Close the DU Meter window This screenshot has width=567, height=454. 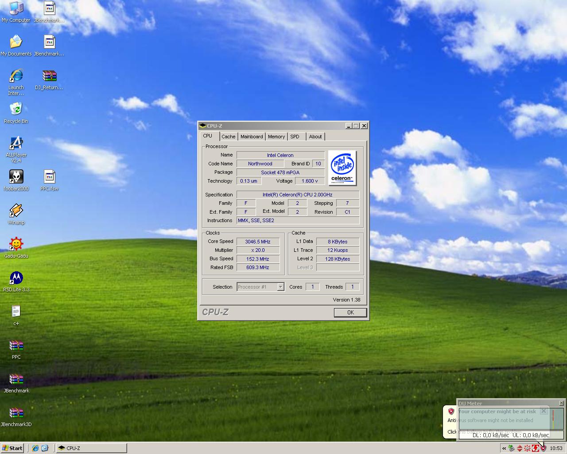561,403
